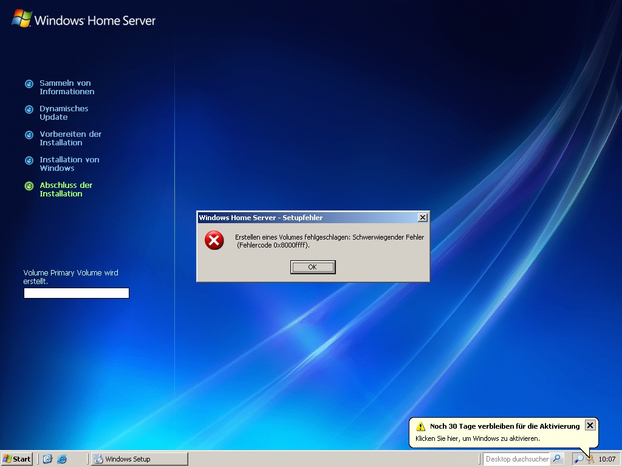Click the 'Dynamisches Update' step text
Screen dimensions: 622x467
[x=63, y=112]
